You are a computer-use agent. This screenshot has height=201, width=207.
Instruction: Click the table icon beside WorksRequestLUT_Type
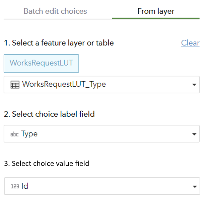(x=15, y=85)
